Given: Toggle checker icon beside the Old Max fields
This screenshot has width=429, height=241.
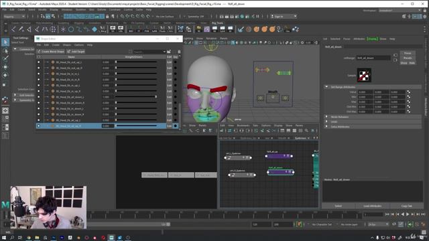Looking at the screenshot, I should click(x=408, y=112).
